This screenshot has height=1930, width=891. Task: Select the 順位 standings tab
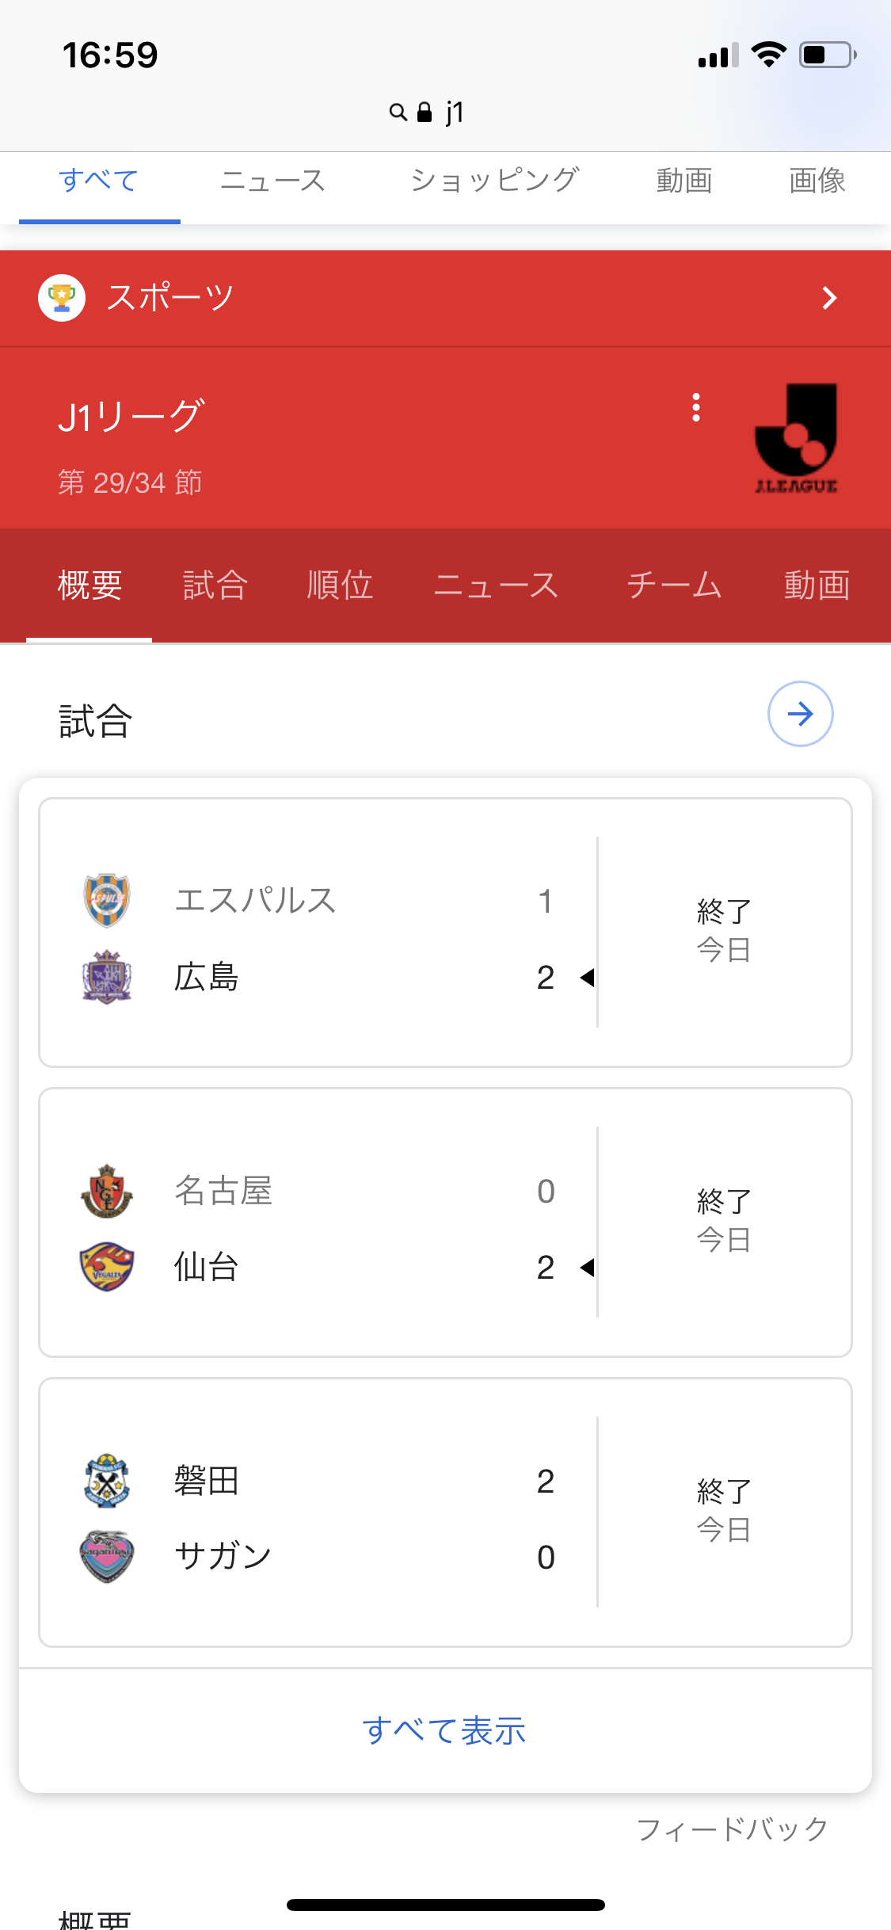(340, 585)
